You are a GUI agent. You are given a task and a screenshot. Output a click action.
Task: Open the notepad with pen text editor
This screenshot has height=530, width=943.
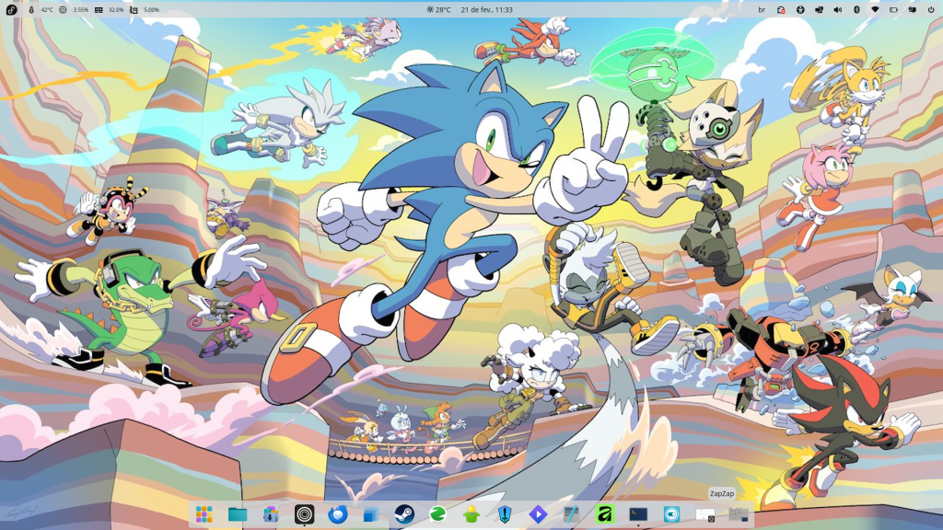point(571,514)
